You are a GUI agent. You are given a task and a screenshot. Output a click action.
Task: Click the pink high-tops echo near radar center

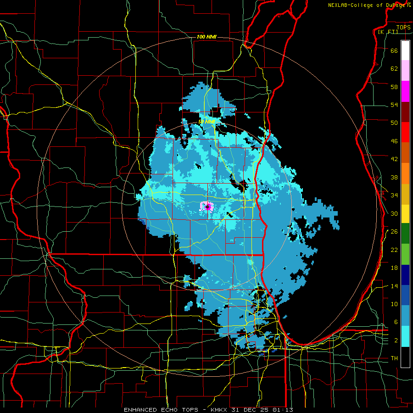206,206
